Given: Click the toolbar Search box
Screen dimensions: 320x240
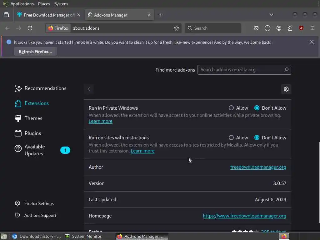Looking at the screenshot, I should pos(213,28).
